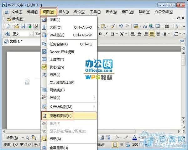Uncheck Status Bar (状态栏) menu item
The height and width of the screenshot is (150, 188).
click(69, 67)
